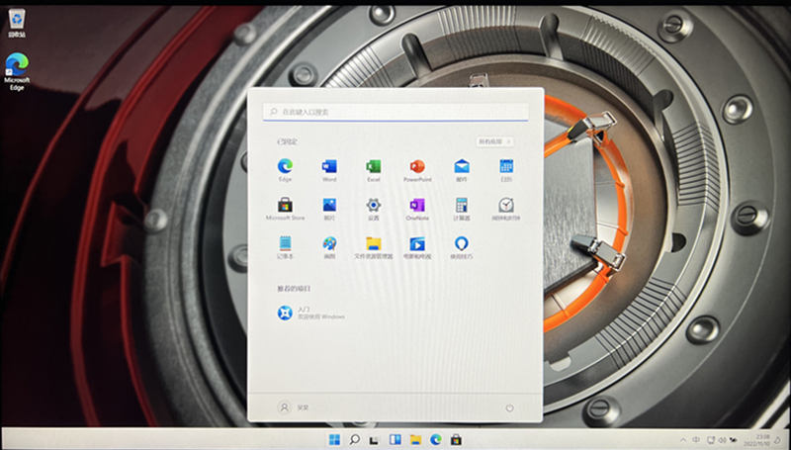Open the Settings gear in pinned apps

(374, 209)
